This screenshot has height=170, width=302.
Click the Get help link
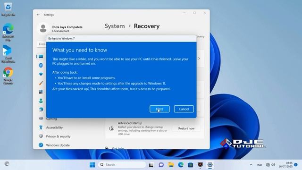[118, 148]
